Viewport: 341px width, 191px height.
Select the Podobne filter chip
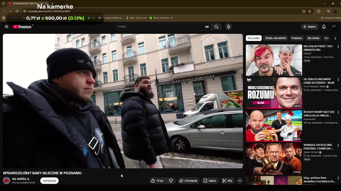pyautogui.click(x=297, y=38)
